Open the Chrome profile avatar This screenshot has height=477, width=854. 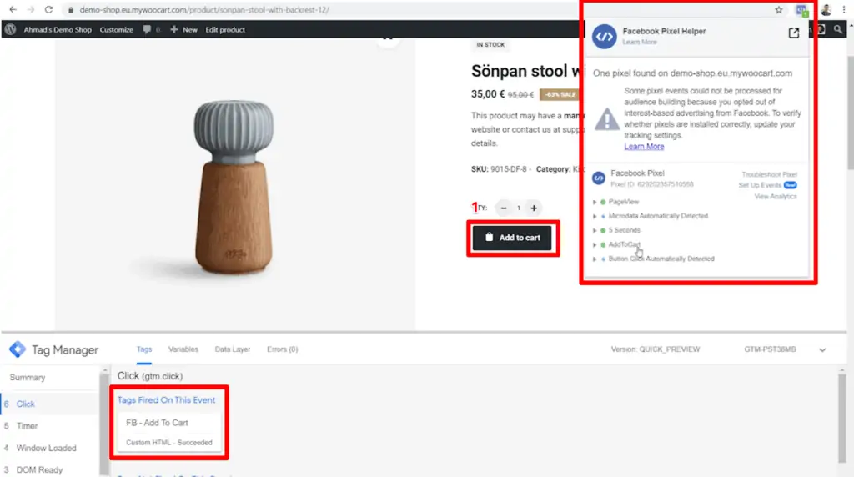pyautogui.click(x=826, y=10)
